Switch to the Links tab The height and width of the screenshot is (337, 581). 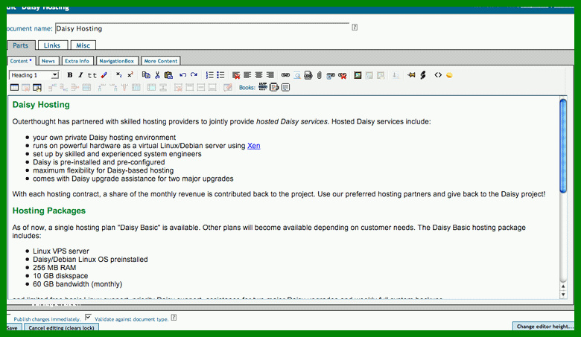click(52, 45)
